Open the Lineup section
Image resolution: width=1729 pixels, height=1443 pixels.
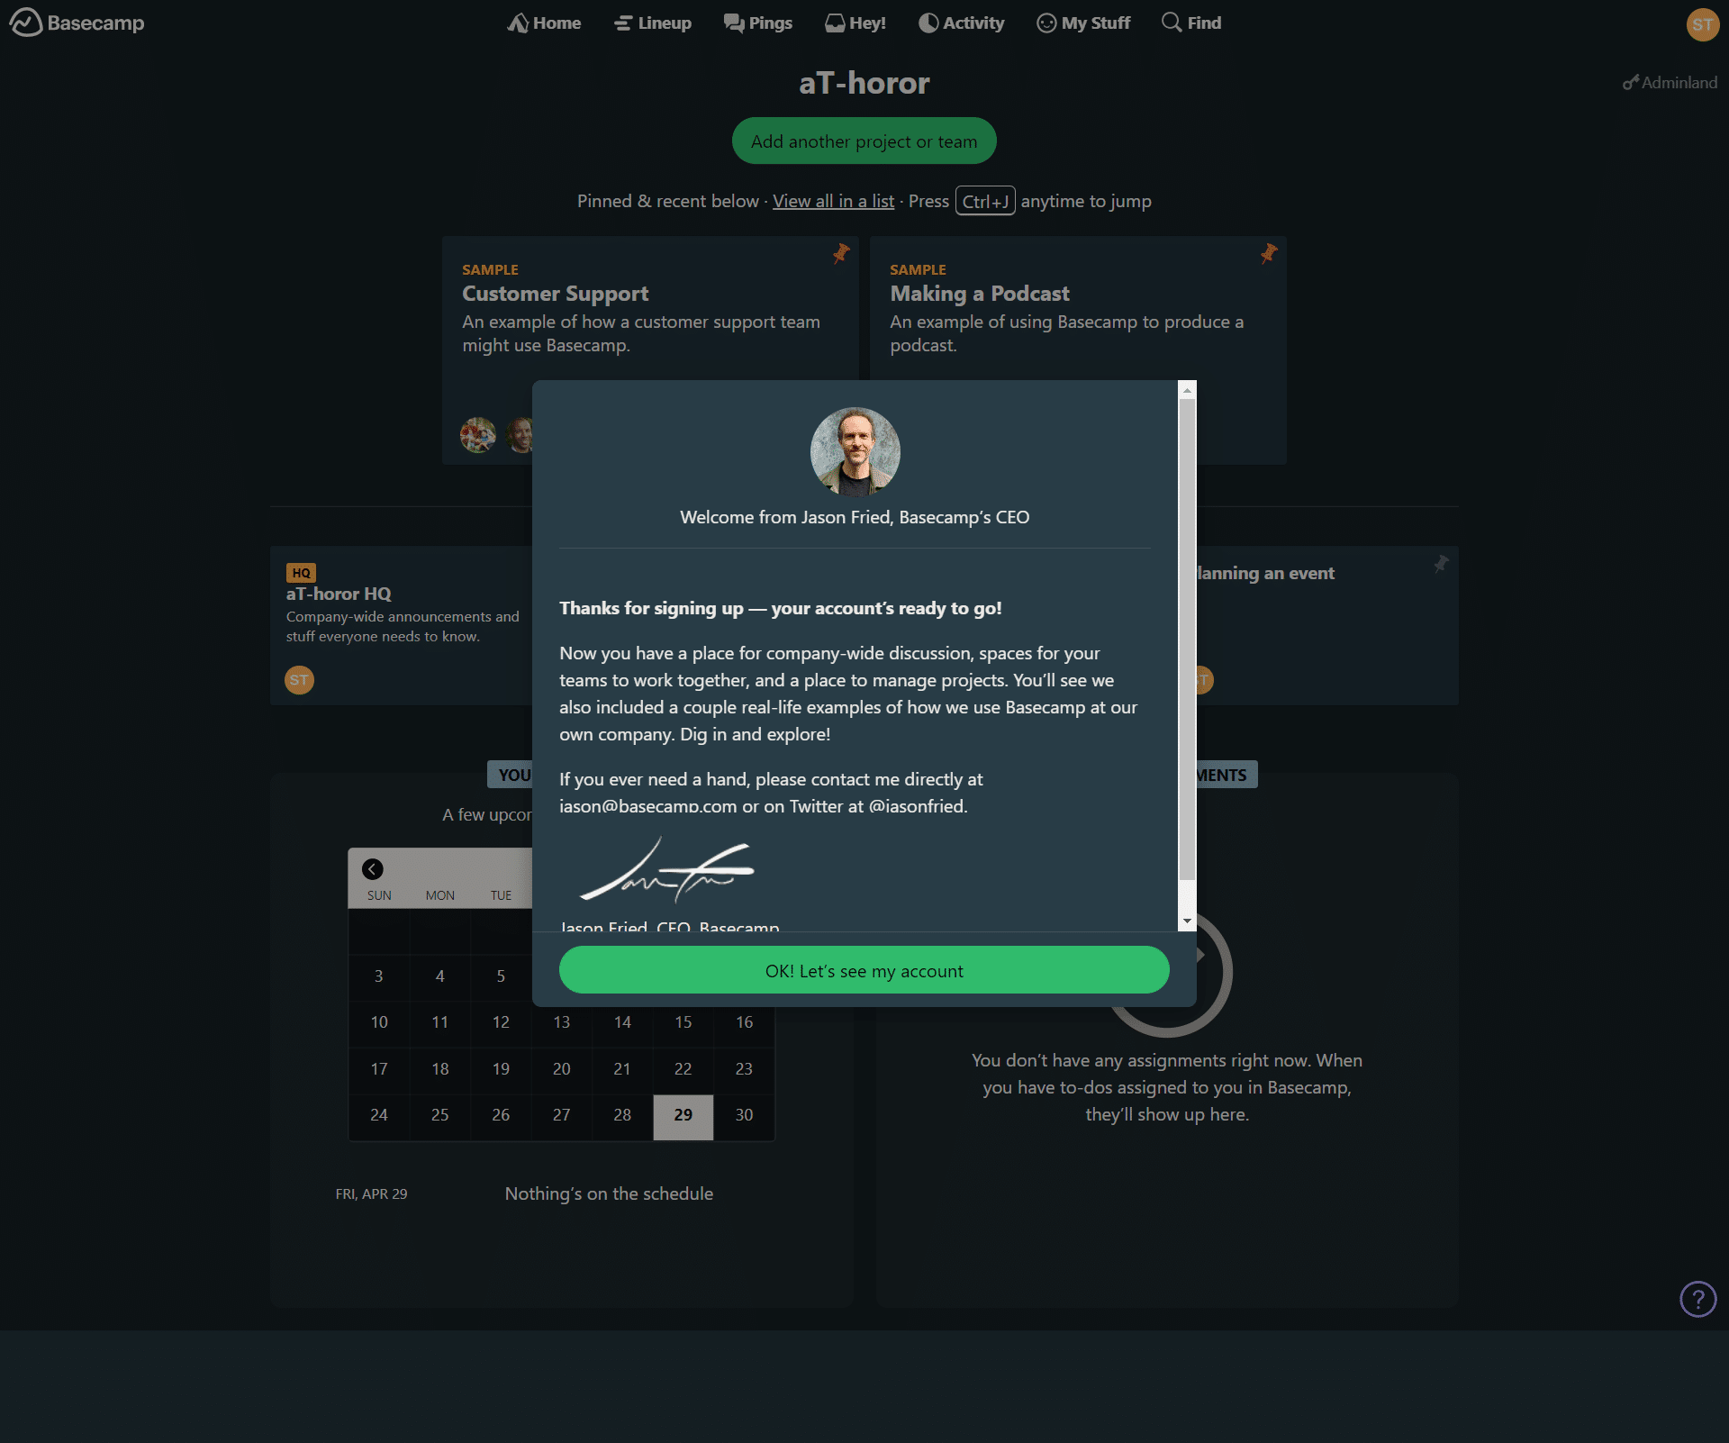(x=650, y=22)
